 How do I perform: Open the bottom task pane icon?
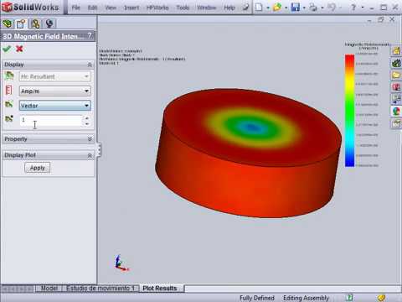396,123
